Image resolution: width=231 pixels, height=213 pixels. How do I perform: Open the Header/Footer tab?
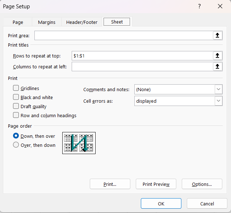(82, 22)
